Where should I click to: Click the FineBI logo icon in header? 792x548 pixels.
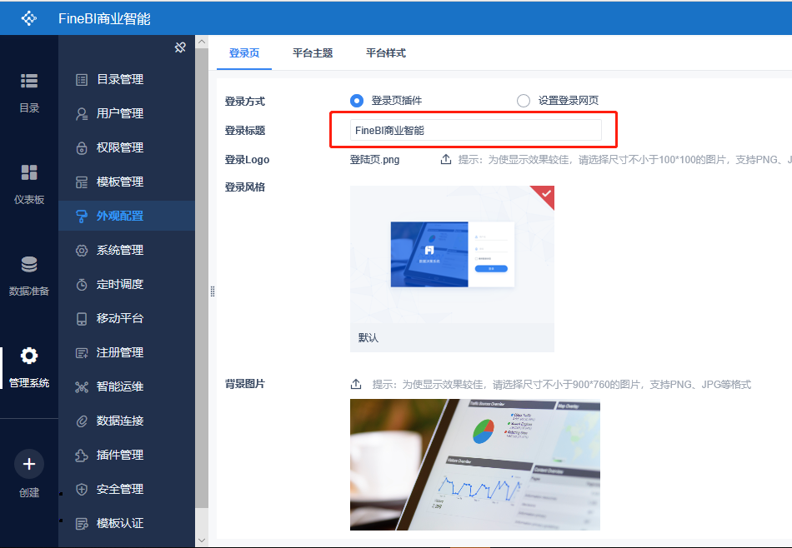29,18
